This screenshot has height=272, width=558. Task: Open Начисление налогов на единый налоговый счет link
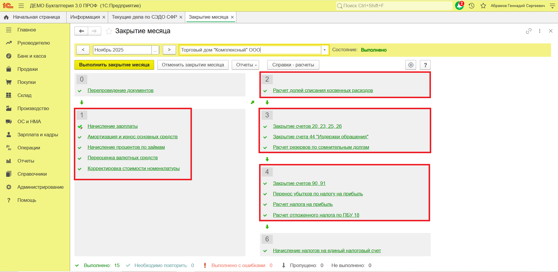(327, 251)
